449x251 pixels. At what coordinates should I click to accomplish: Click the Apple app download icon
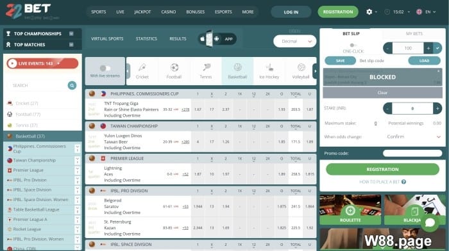click(203, 39)
